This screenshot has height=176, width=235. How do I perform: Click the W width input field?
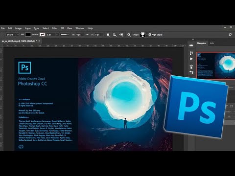[x=80, y=35]
